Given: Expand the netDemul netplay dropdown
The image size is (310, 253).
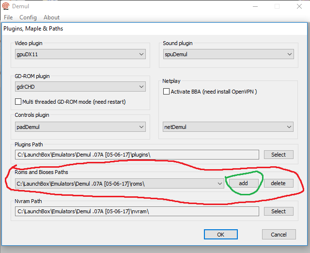Looking at the screenshot, I should pos(228,127).
